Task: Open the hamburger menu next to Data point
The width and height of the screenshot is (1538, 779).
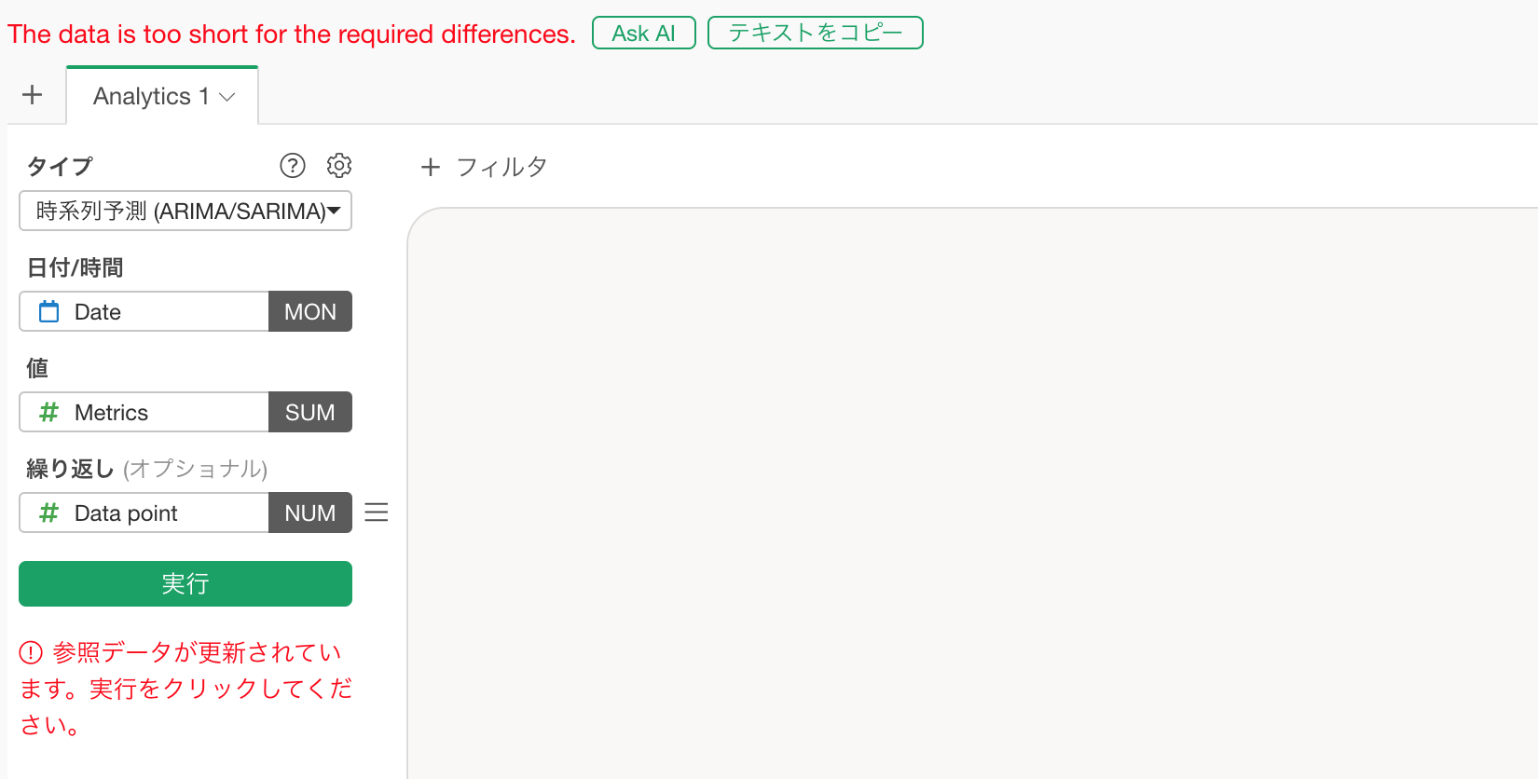Action: pyautogui.click(x=377, y=512)
